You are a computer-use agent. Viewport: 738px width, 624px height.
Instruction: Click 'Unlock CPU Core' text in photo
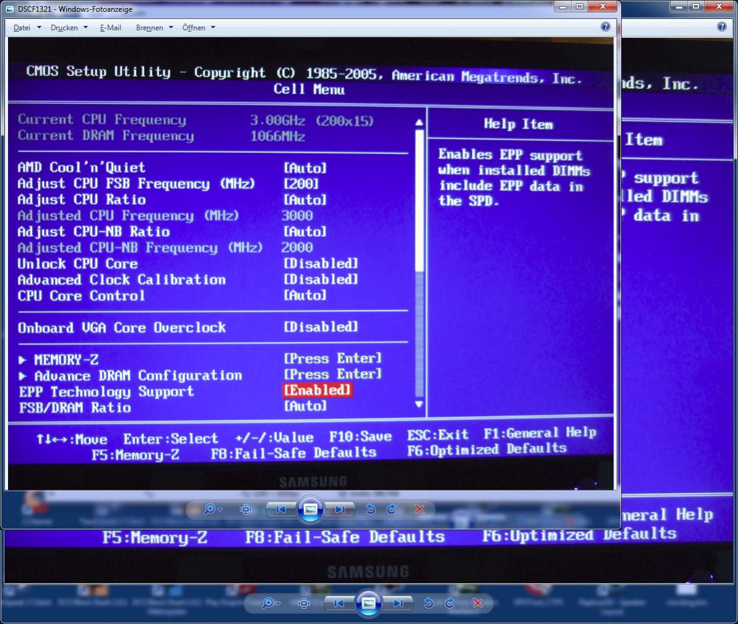click(77, 264)
